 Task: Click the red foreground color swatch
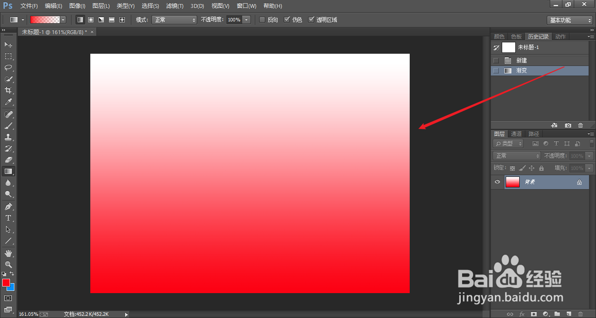(5, 282)
